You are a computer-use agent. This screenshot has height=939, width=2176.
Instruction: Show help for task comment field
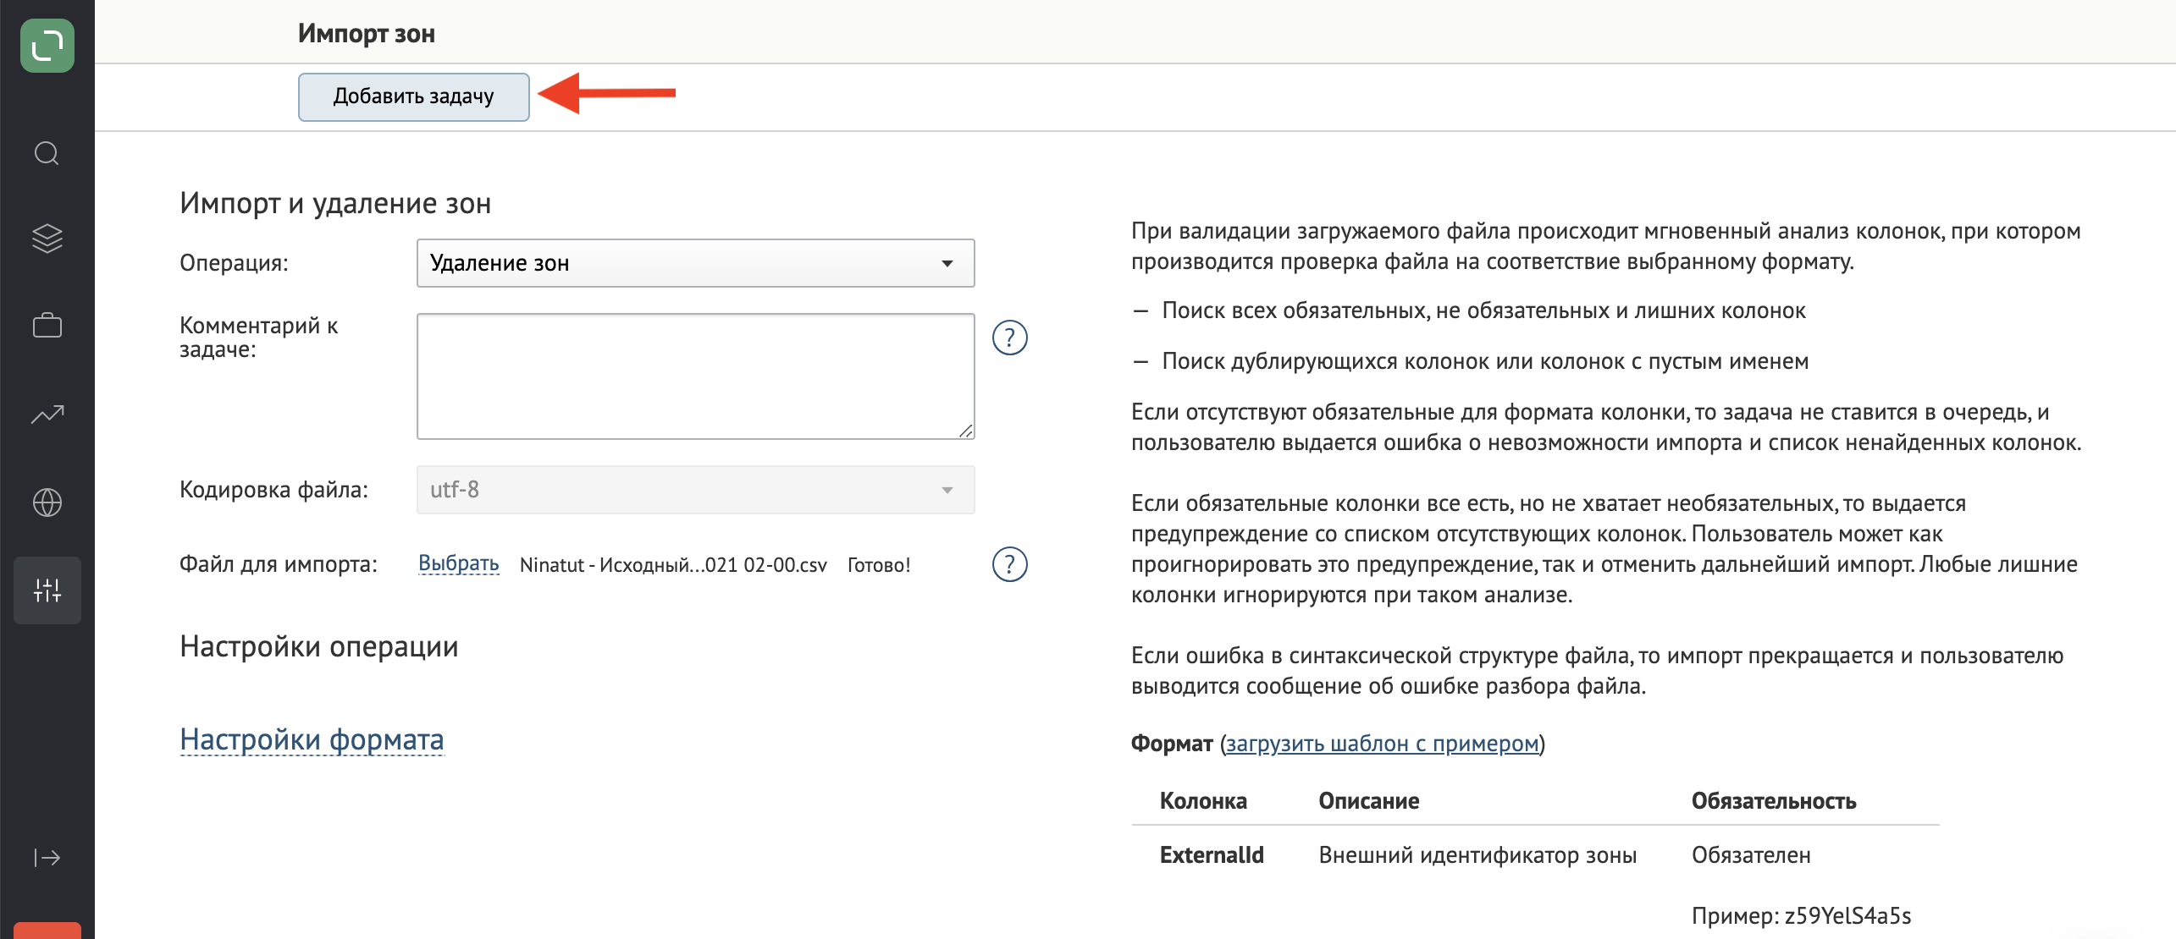coord(1009,338)
